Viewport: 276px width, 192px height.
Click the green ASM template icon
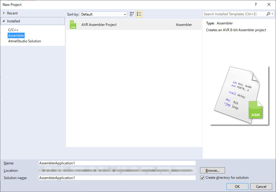click(x=73, y=24)
